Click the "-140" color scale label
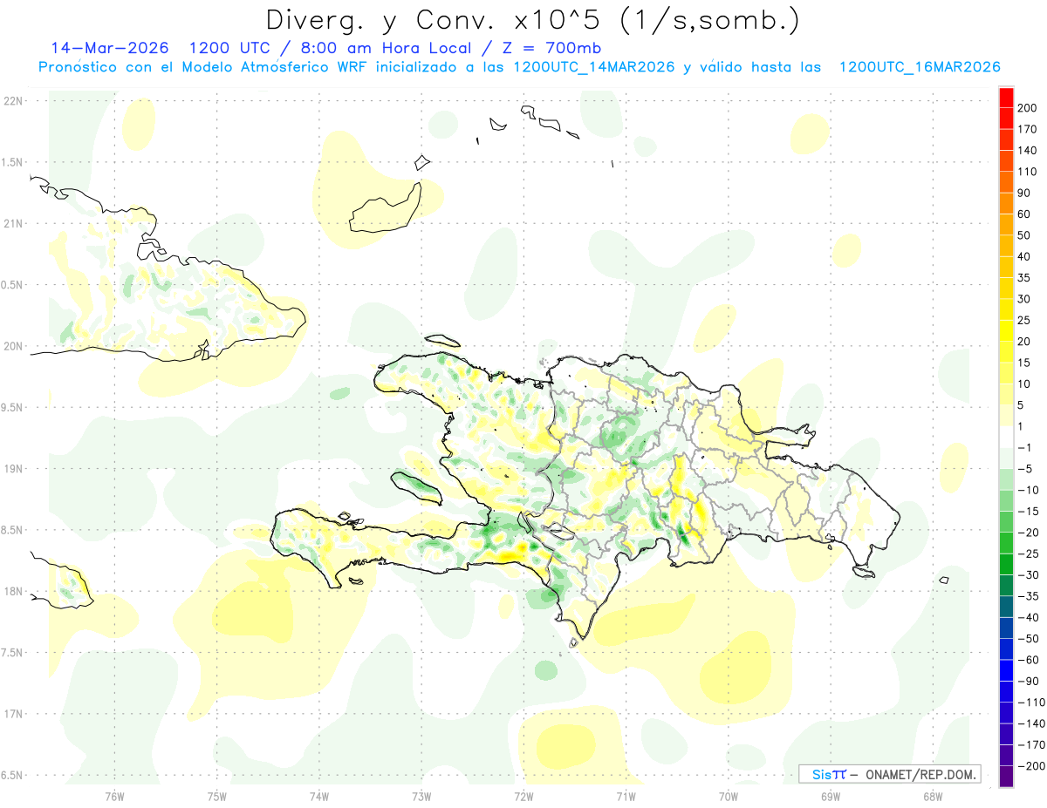Image resolution: width=1047 pixels, height=808 pixels. [x=1030, y=723]
